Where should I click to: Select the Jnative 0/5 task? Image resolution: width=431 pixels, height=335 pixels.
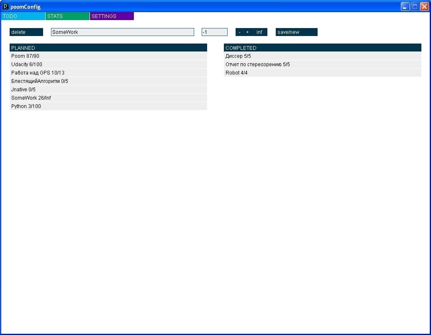(108, 90)
